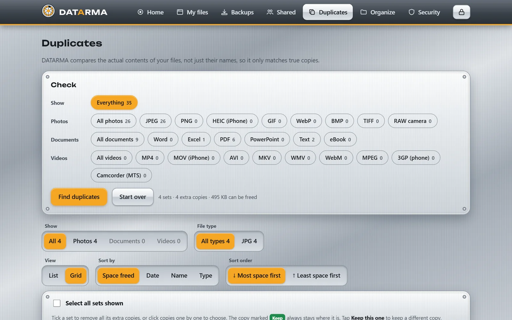Click the Start over button

[x=133, y=197]
